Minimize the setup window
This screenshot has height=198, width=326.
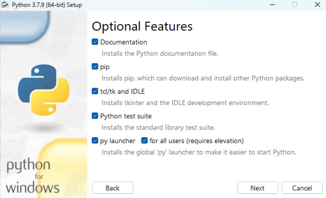(x=272, y=5)
